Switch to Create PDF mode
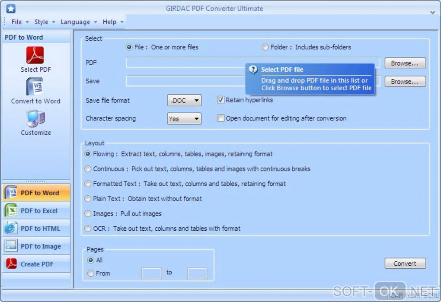Image resolution: width=441 pixels, height=302 pixels. coord(36,264)
